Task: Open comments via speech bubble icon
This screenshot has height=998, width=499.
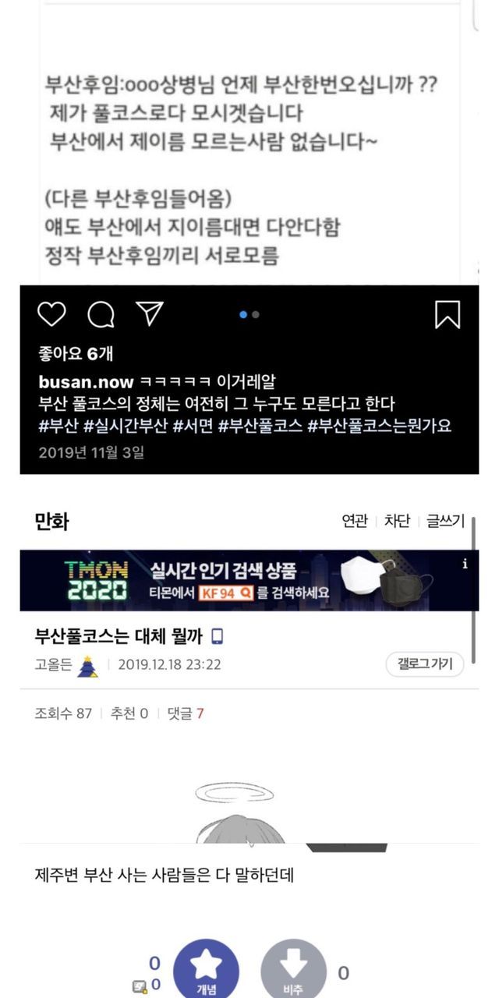Action: (101, 314)
